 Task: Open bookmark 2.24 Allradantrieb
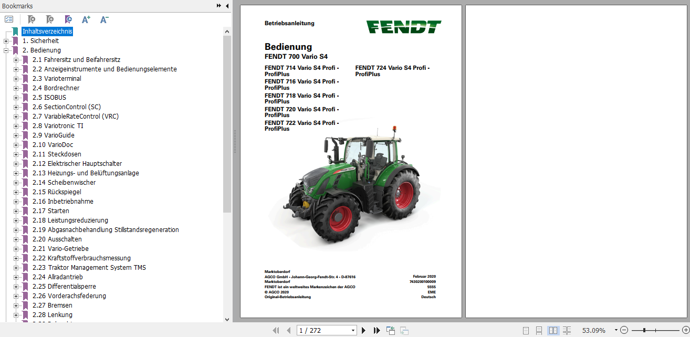[58, 277]
